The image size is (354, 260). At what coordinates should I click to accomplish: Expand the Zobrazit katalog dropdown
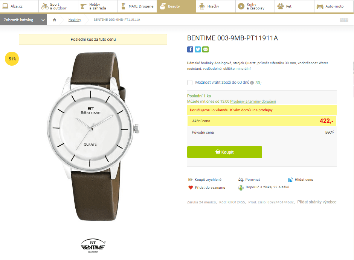point(23,20)
